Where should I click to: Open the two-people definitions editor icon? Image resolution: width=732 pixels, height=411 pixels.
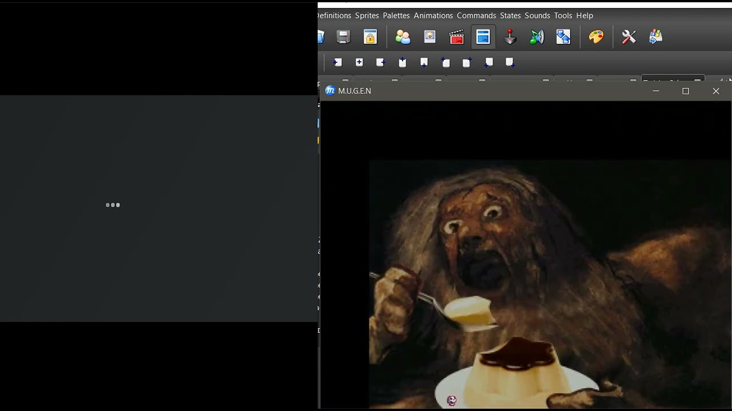pyautogui.click(x=403, y=37)
